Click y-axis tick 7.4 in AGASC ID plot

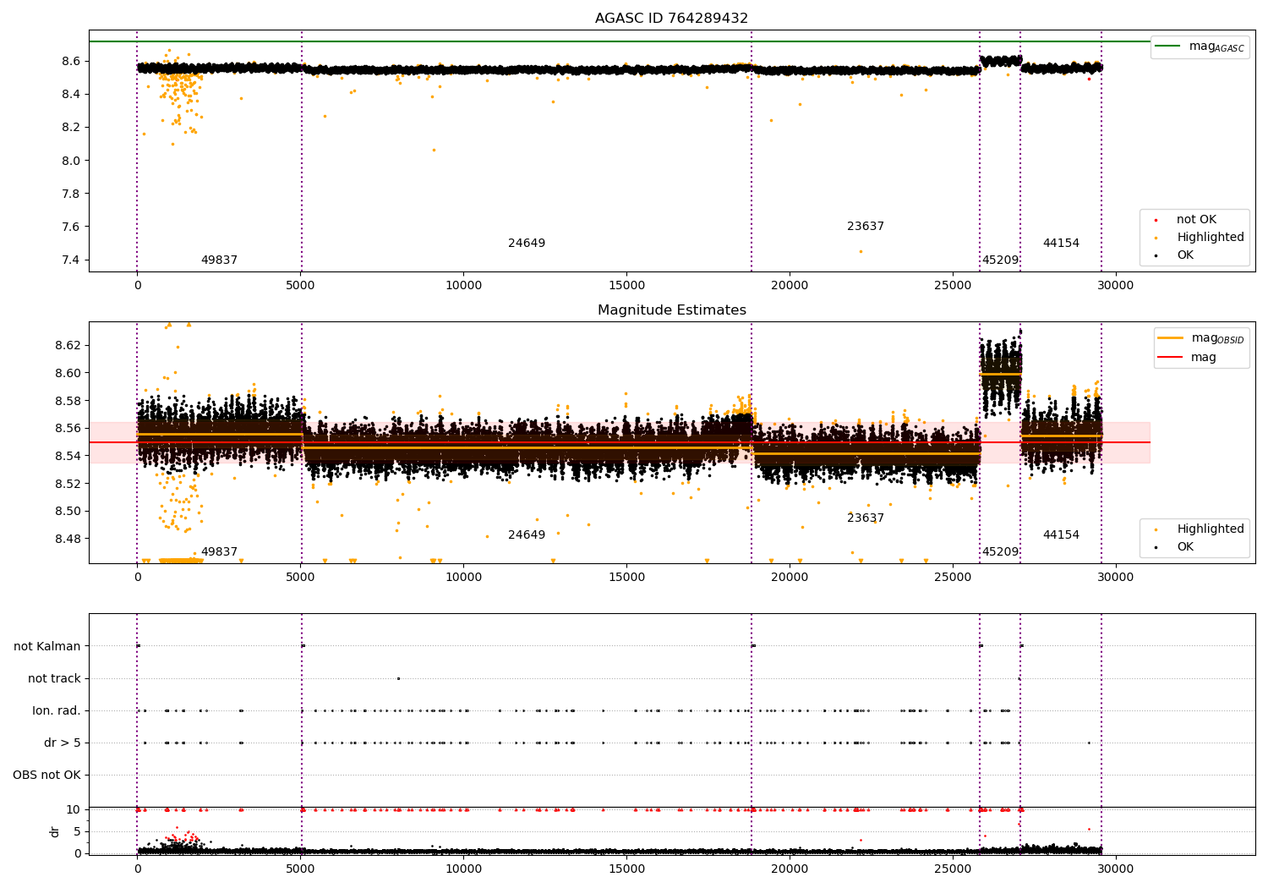tap(70, 260)
